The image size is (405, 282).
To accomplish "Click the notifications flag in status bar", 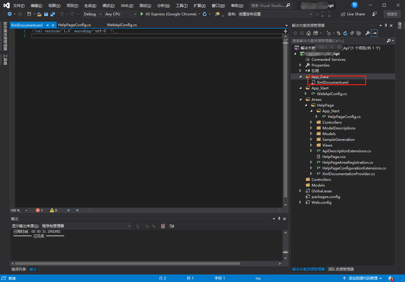I will coord(391,278).
